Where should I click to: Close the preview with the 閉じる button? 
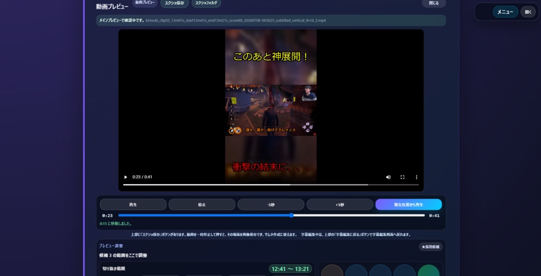pos(434,3)
